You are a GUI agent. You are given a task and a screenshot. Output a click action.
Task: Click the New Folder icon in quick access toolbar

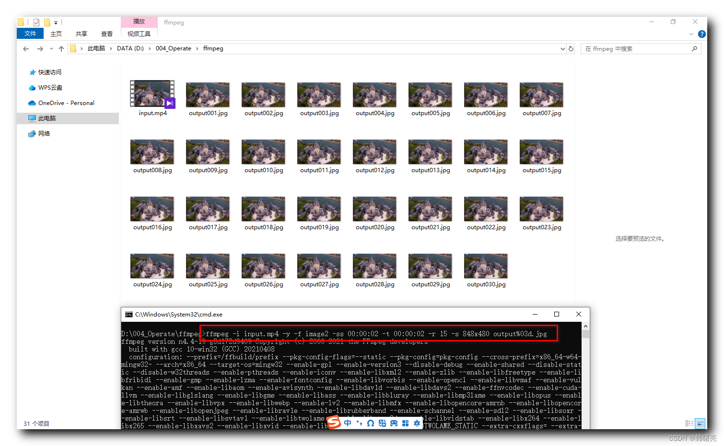click(47, 22)
